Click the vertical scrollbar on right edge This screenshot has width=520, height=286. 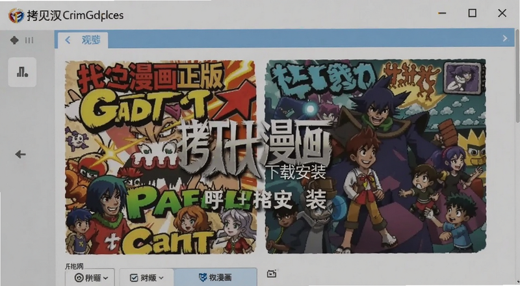pos(517,75)
